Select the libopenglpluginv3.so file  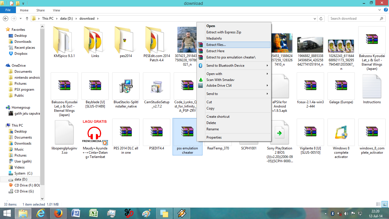click(x=64, y=137)
